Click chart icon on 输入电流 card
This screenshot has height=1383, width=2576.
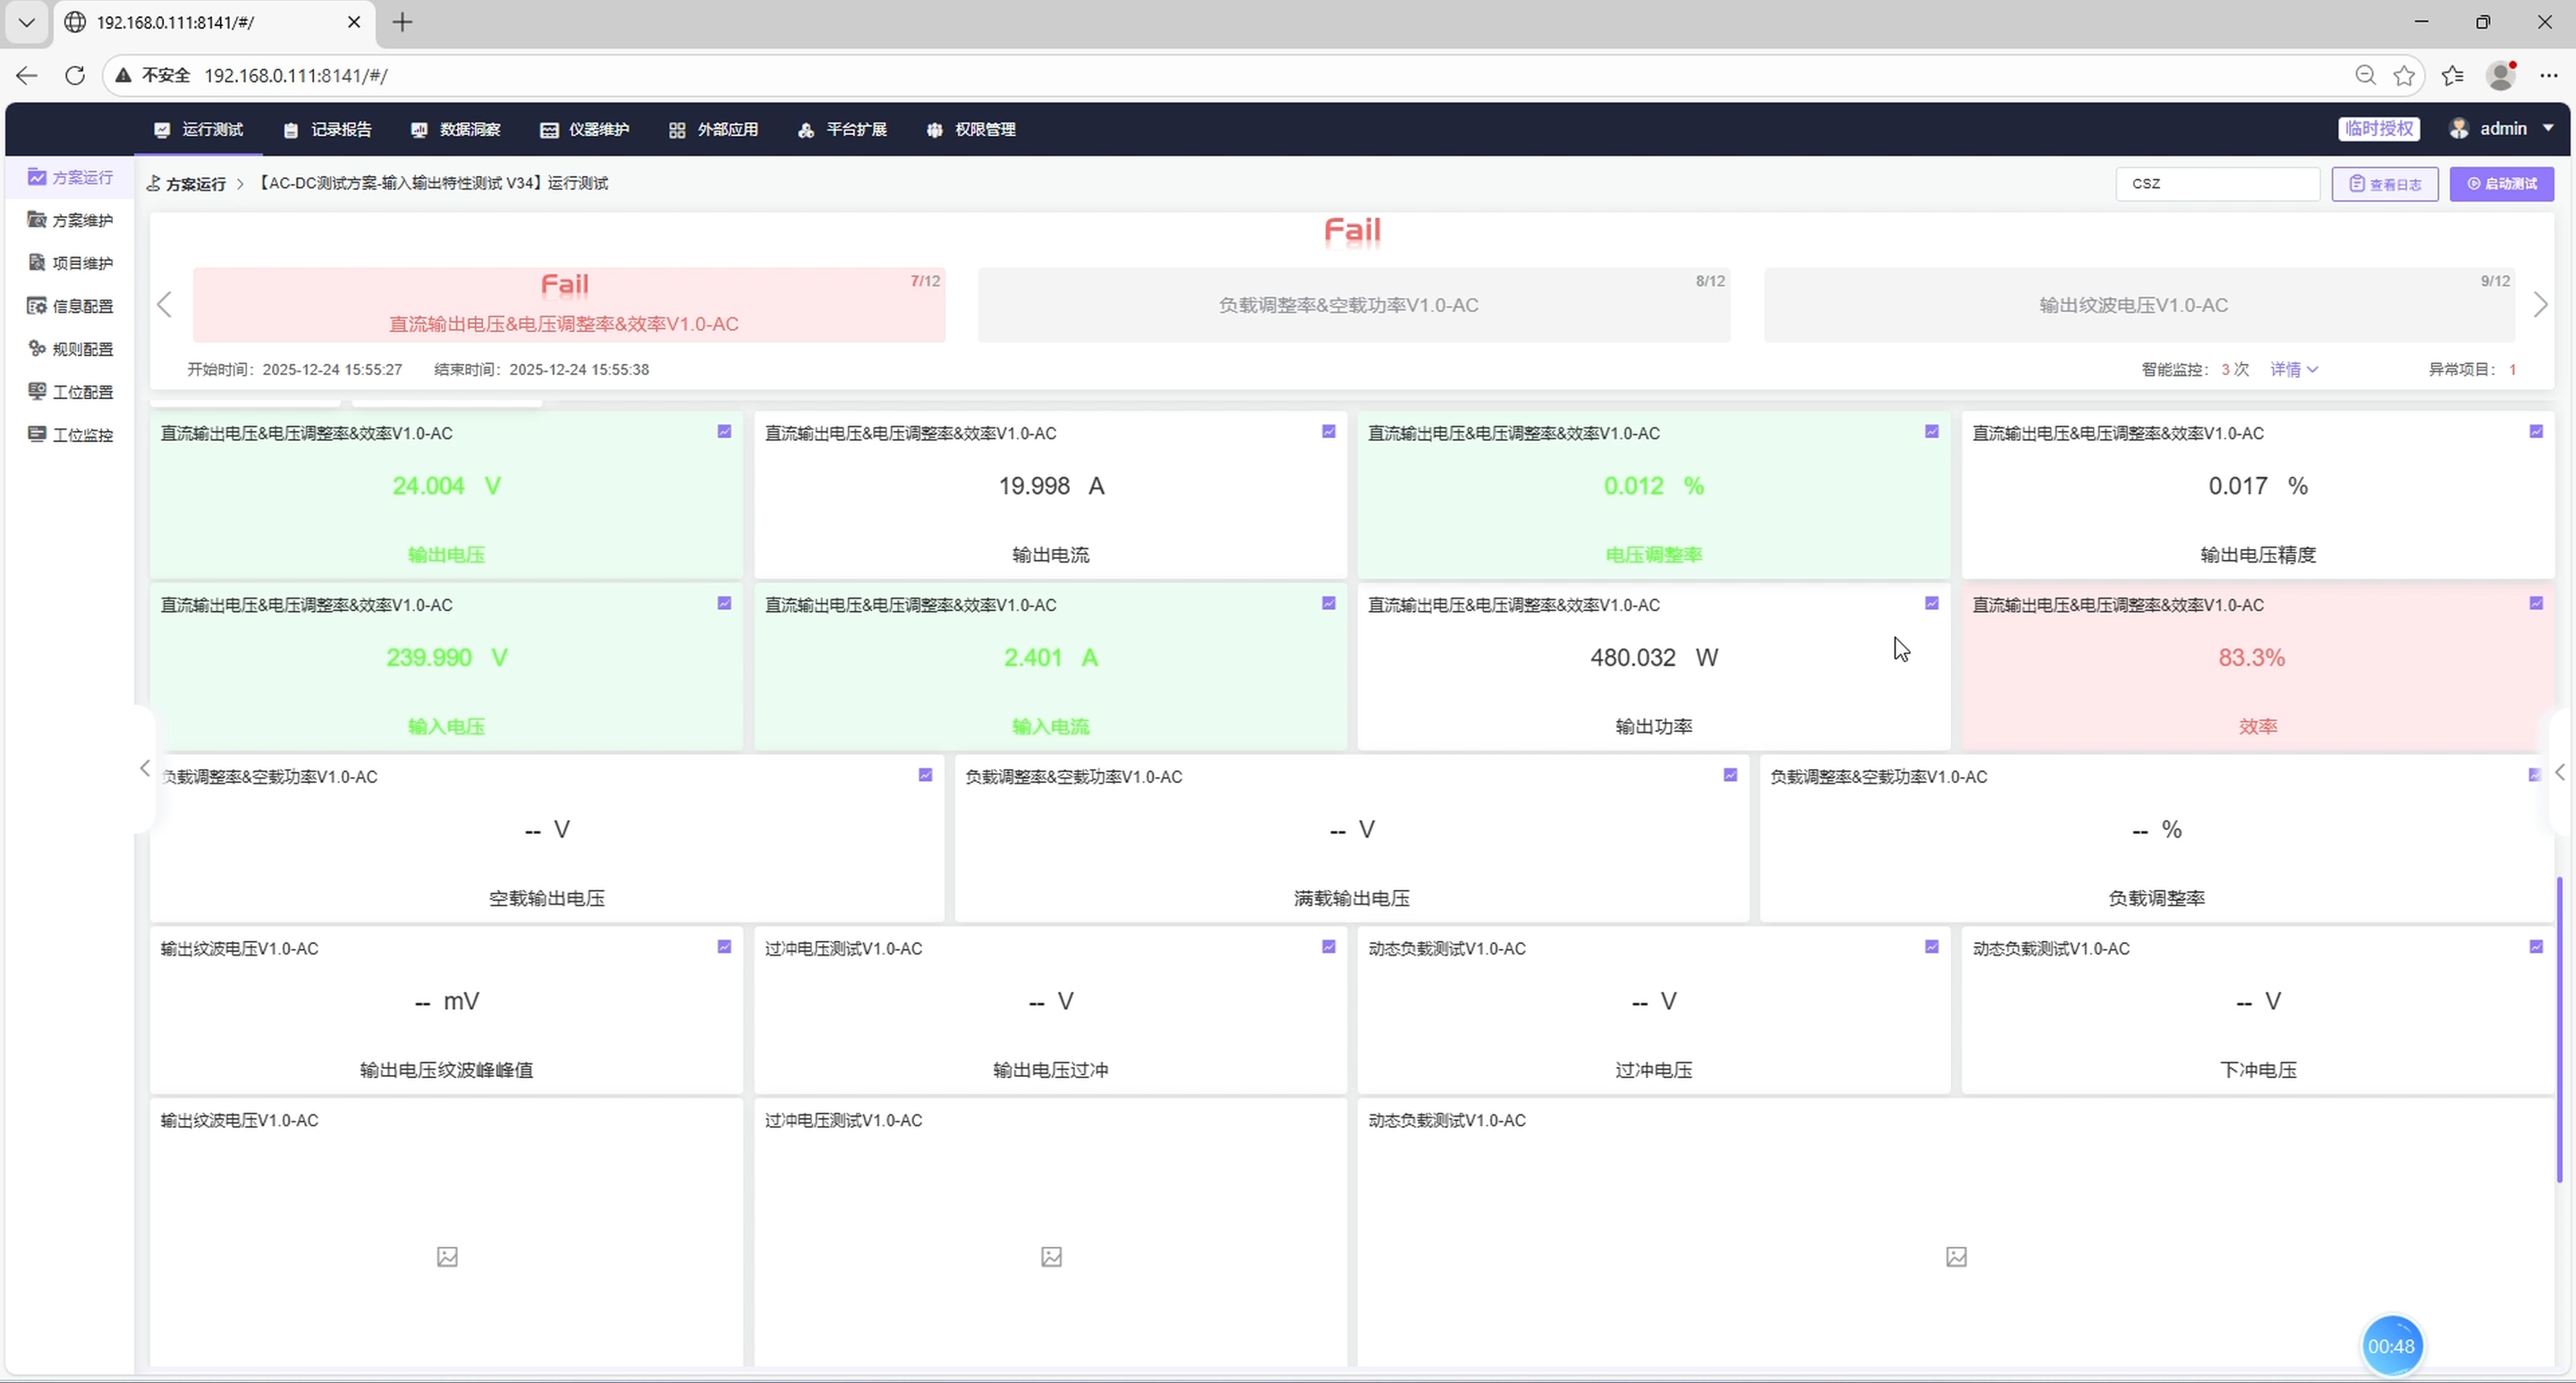1328,604
